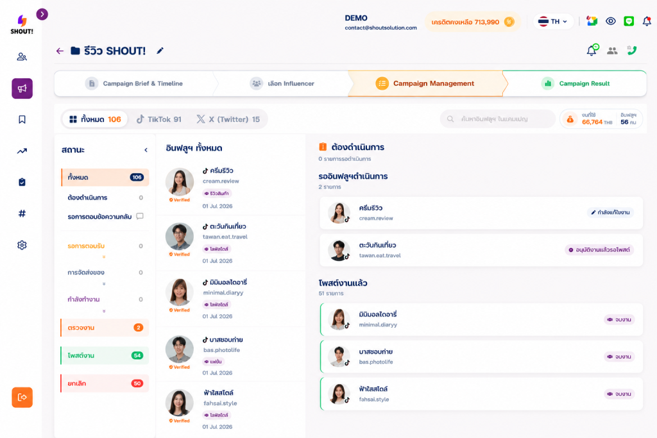Click the budget money bag icon
The height and width of the screenshot is (438, 657).
click(x=570, y=119)
